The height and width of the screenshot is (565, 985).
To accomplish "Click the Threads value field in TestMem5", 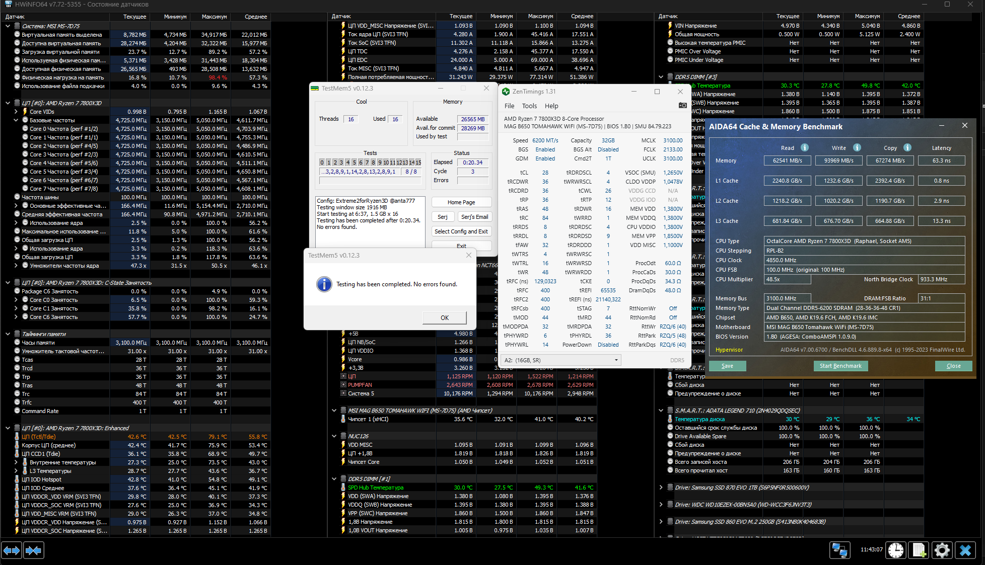I will point(350,119).
